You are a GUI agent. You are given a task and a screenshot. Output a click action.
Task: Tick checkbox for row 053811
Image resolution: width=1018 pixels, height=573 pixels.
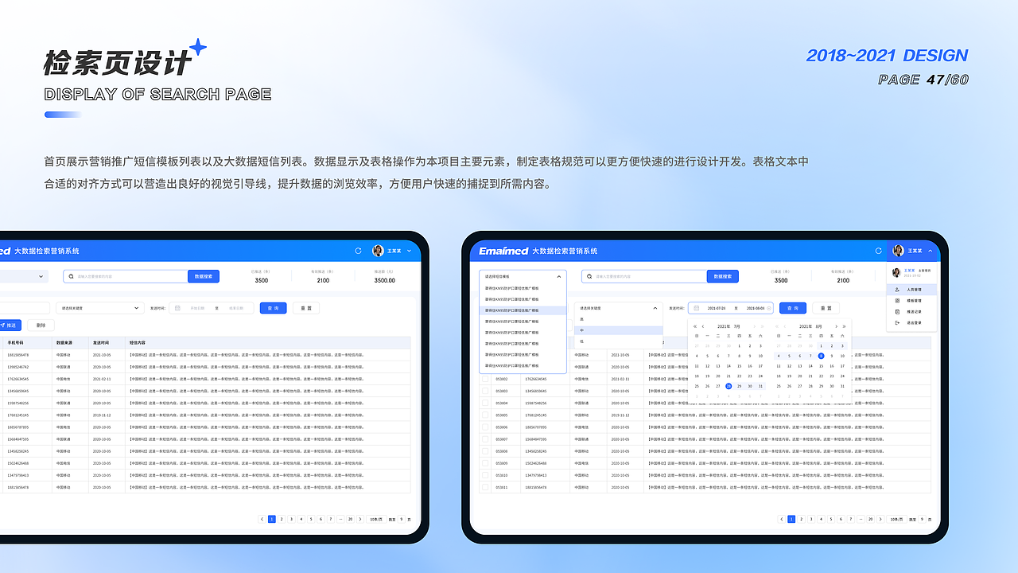485,487
